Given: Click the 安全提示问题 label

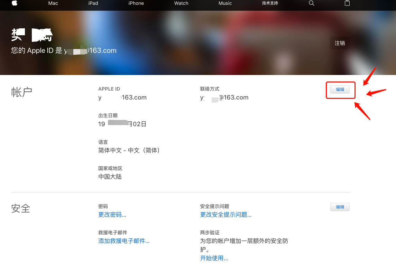Looking at the screenshot, I should 215,206.
